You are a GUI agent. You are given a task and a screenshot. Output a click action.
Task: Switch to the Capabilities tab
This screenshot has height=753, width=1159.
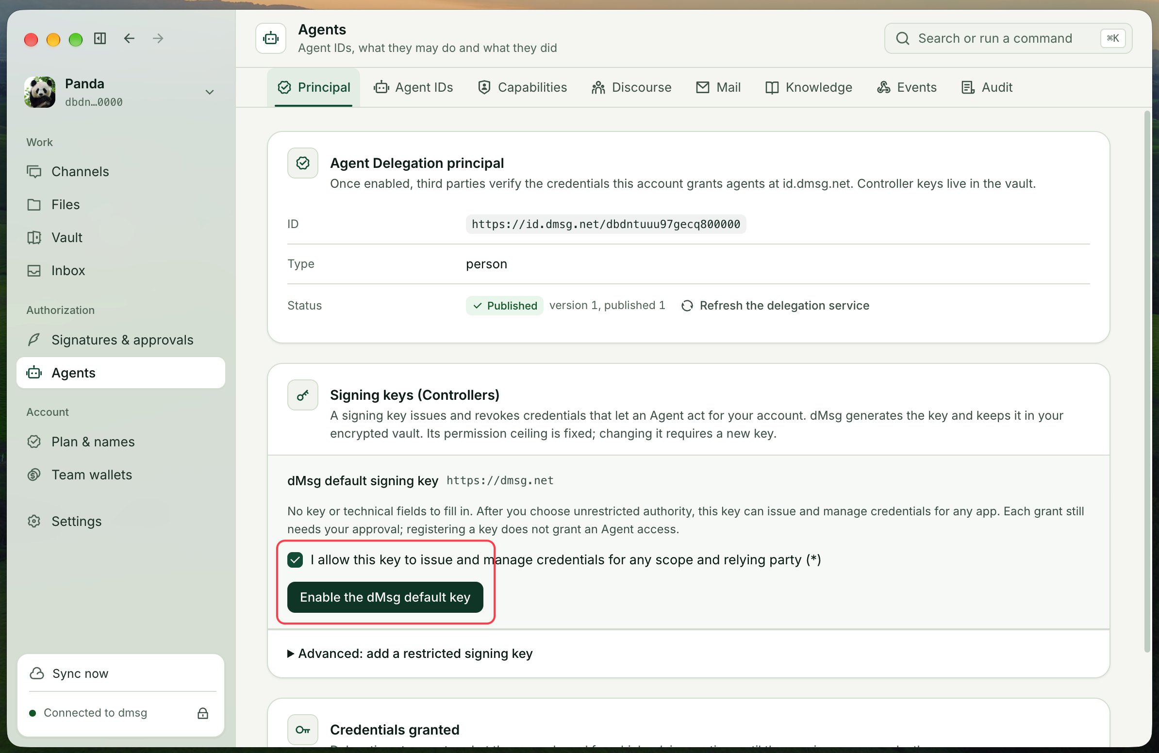coord(523,88)
